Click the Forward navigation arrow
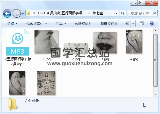 pyautogui.click(x=17, y=13)
